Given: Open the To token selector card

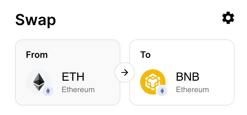Looking at the screenshot, I should (x=182, y=72).
